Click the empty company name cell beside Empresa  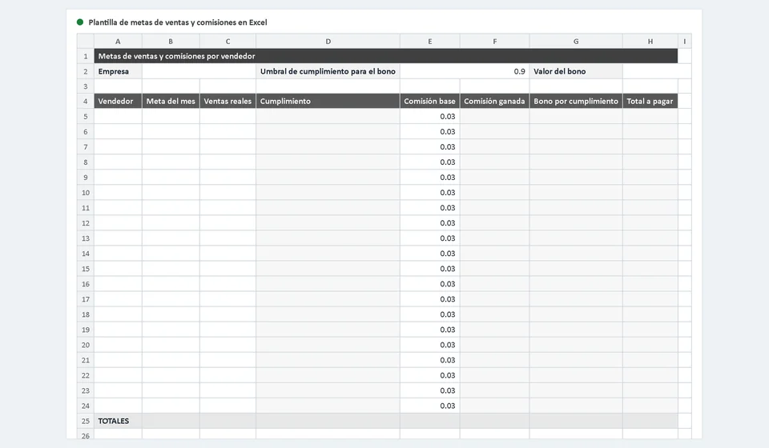(x=199, y=71)
